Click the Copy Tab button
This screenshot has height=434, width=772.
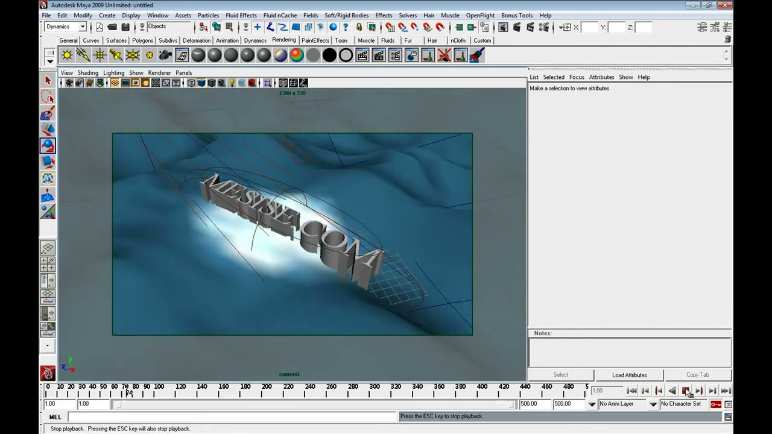[x=698, y=375]
